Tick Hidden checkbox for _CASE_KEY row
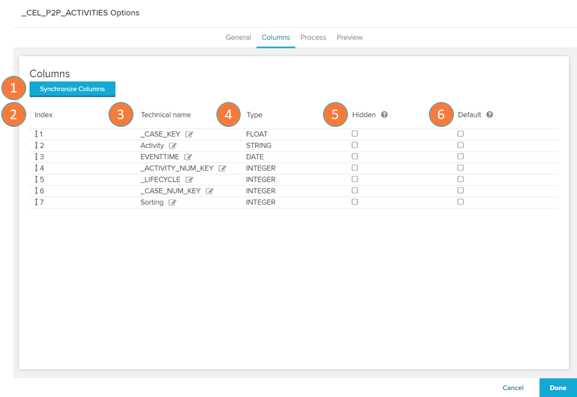Image resolution: width=577 pixels, height=397 pixels. tap(355, 134)
